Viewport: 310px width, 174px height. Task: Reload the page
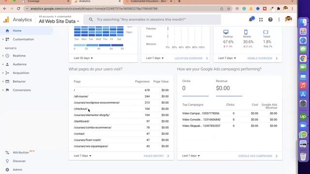coord(18,9)
